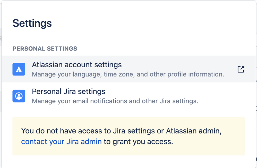Viewport: 257px width, 168px height.
Task: Click the PERSONAL SETTINGS section label
Action: (45, 49)
